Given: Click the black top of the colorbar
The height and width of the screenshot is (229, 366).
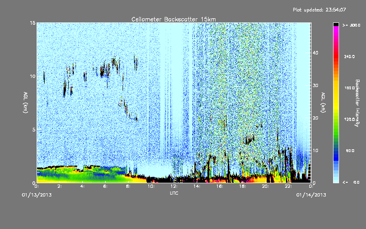Looking at the screenshot, I should pos(336,24).
